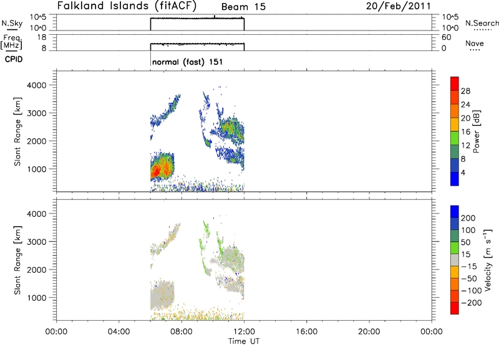Viewport: 499px width, 345px height.
Task: Click the blue top of velocity color bar
Action: pos(455,211)
